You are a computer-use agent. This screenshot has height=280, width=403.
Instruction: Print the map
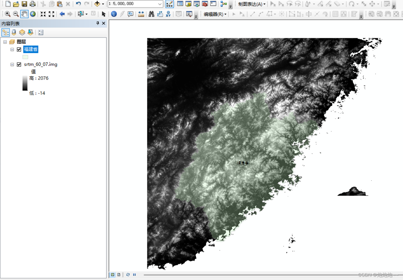(32, 4)
